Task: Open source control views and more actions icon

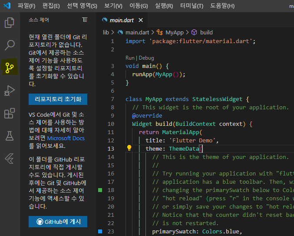Action: coord(85,20)
